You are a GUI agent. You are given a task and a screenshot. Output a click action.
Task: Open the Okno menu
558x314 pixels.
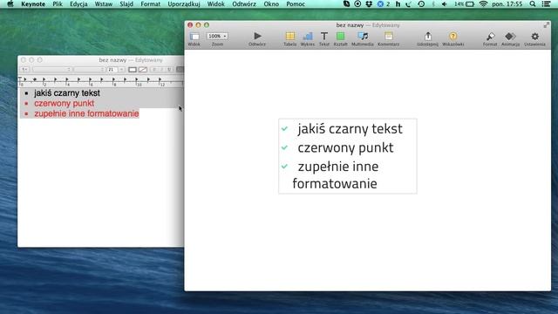point(271,3)
